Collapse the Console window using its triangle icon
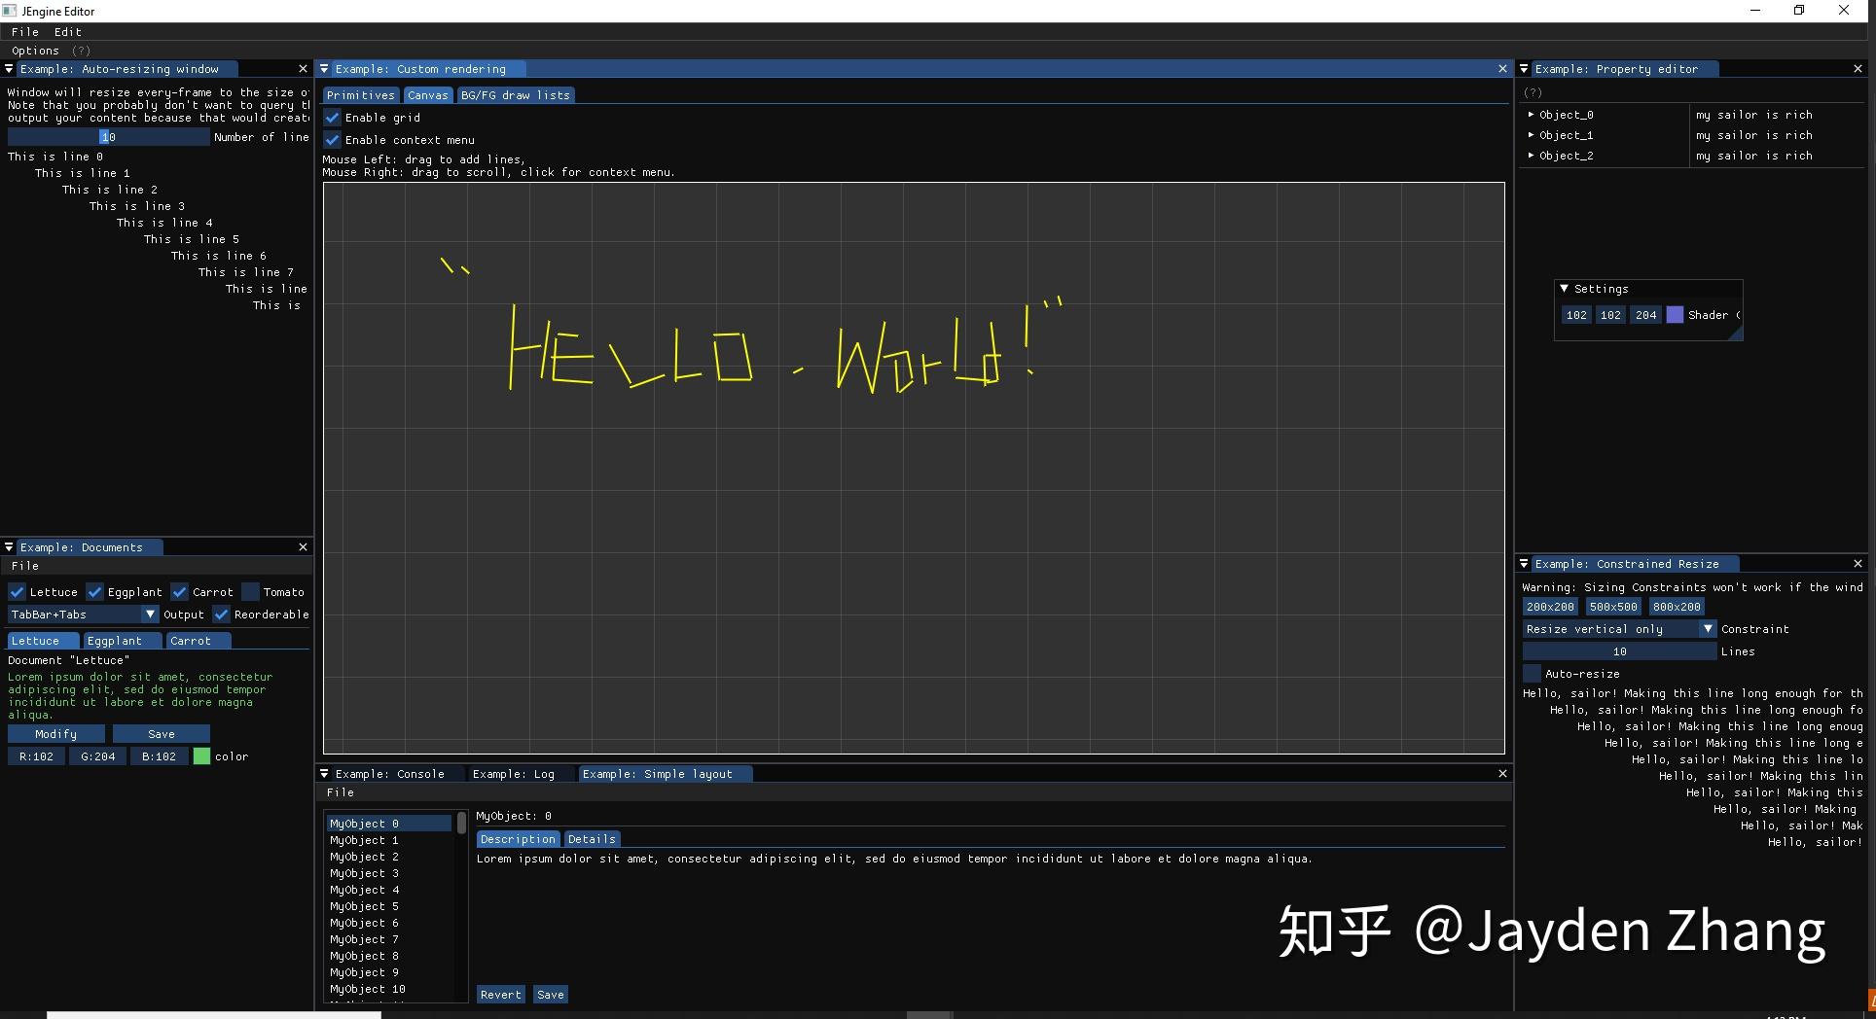 click(325, 774)
